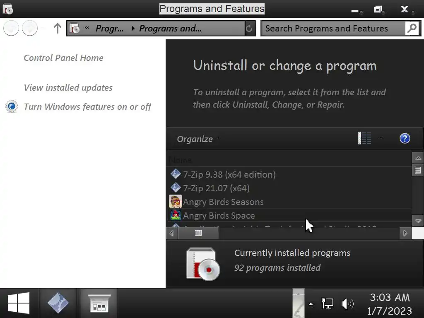The height and width of the screenshot is (318, 424).
Task: Open the view options dropdown arrow
Action: 381,138
